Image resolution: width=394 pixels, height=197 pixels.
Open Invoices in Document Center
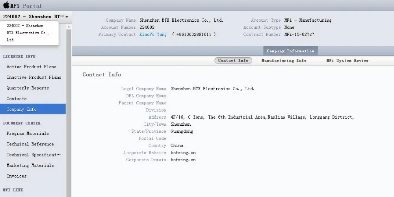click(x=17, y=176)
